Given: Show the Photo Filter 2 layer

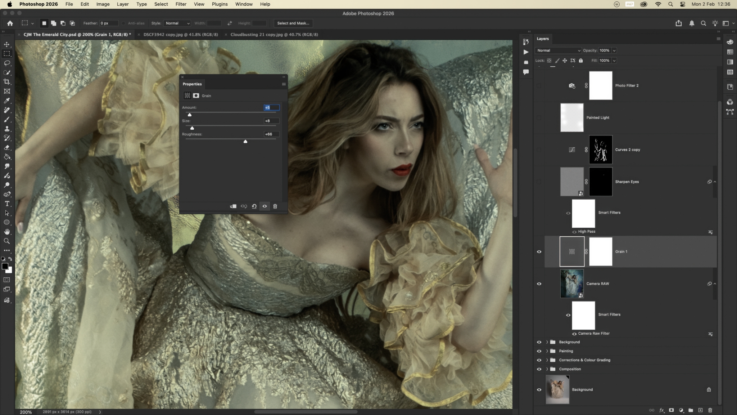Looking at the screenshot, I should pyautogui.click(x=539, y=86).
